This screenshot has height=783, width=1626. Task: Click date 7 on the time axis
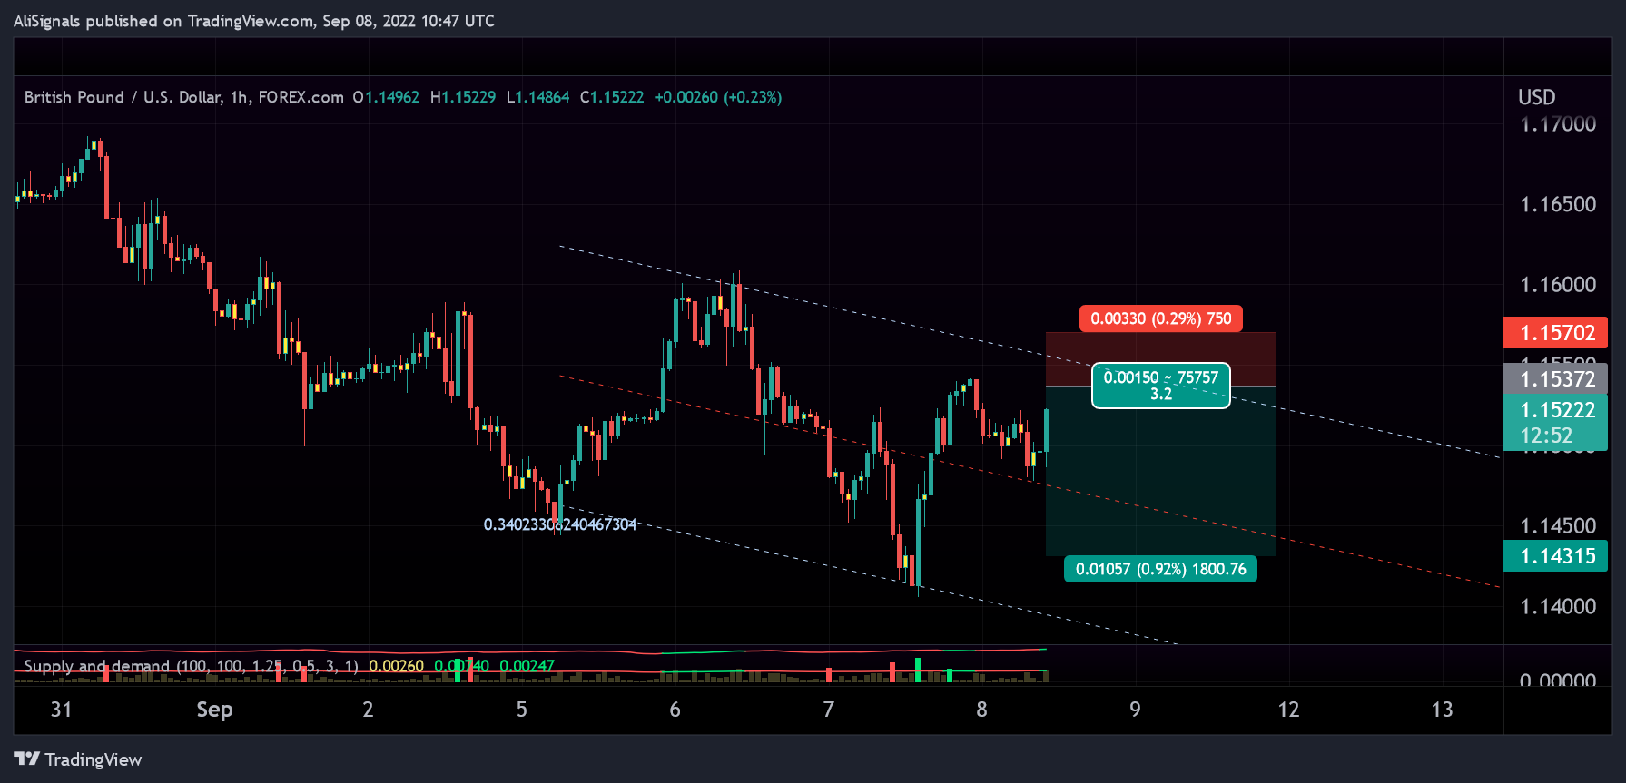coord(828,710)
